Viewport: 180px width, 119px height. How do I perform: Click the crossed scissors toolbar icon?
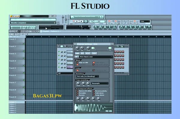(135, 27)
